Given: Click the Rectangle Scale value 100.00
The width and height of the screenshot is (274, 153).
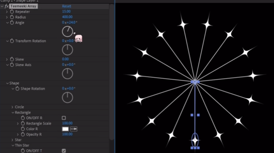Looking at the screenshot, I should [67, 123].
